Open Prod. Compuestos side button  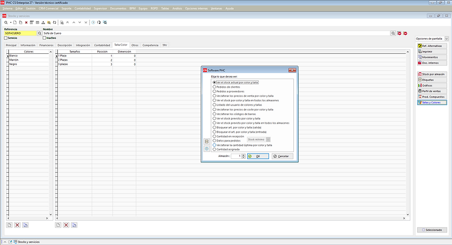click(432, 97)
